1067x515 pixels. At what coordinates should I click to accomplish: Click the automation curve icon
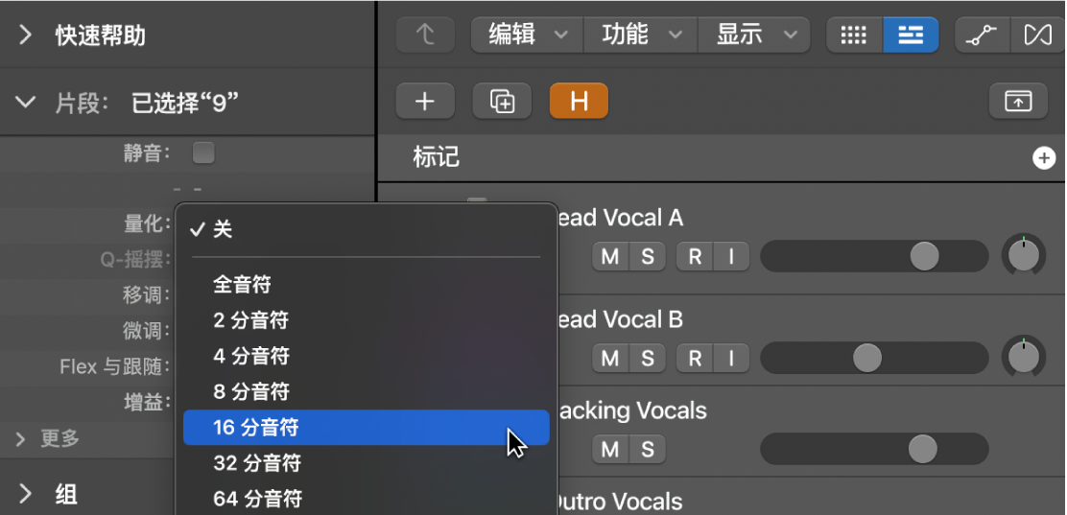coord(981,35)
